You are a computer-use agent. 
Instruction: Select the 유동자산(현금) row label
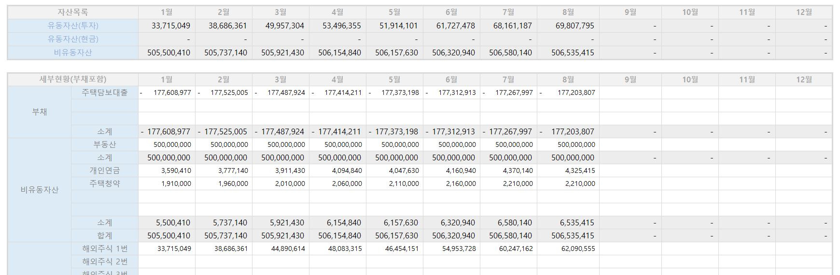(x=73, y=39)
